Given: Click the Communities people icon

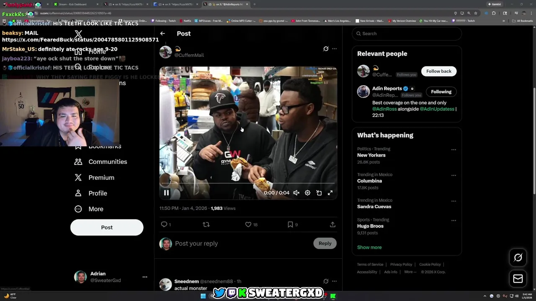Looking at the screenshot, I should pos(78,162).
